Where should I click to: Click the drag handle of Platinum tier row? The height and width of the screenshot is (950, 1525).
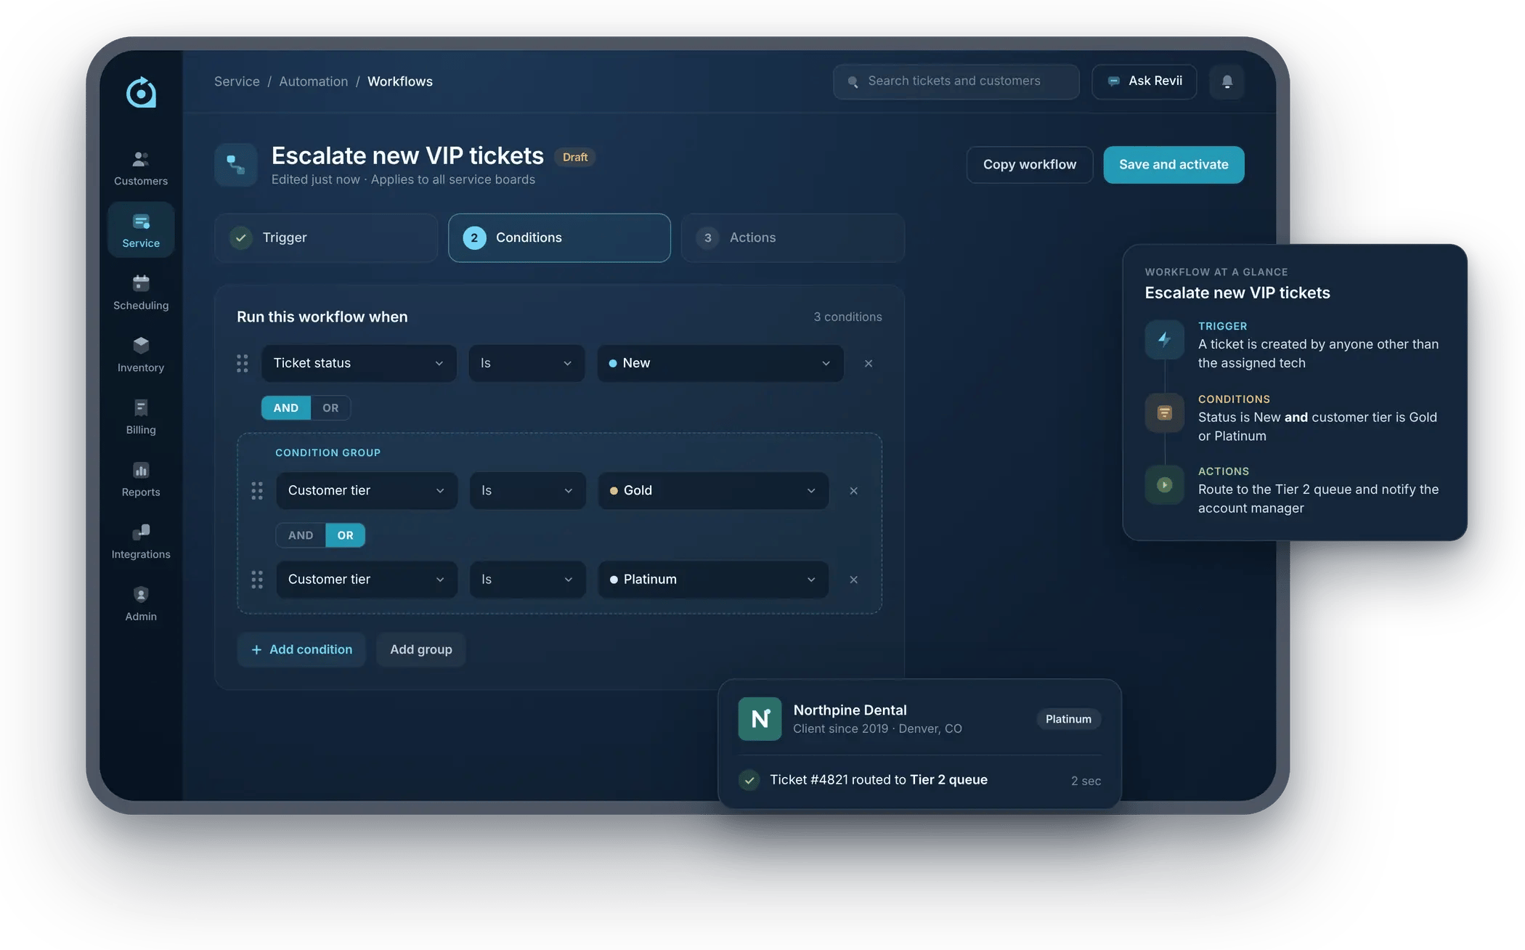257,580
